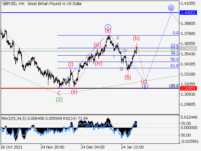Click the 24 Jan 12:00 date label
This screenshot has height=151, width=201.
pyautogui.click(x=132, y=147)
